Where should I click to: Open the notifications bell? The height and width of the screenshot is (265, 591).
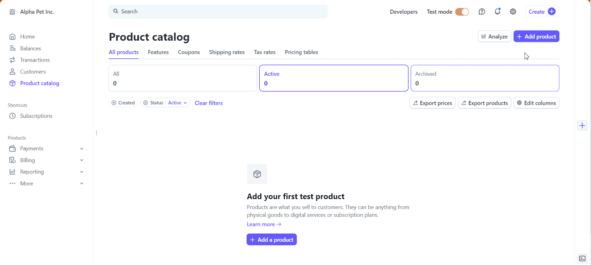point(498,12)
